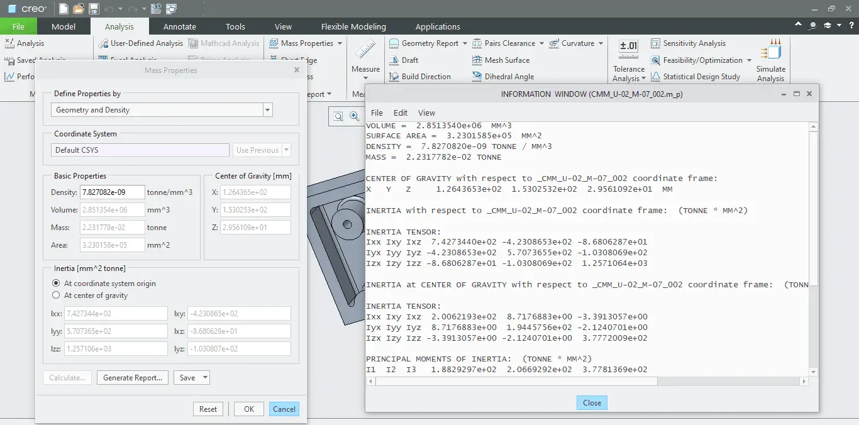Open the File menu tab

point(18,26)
